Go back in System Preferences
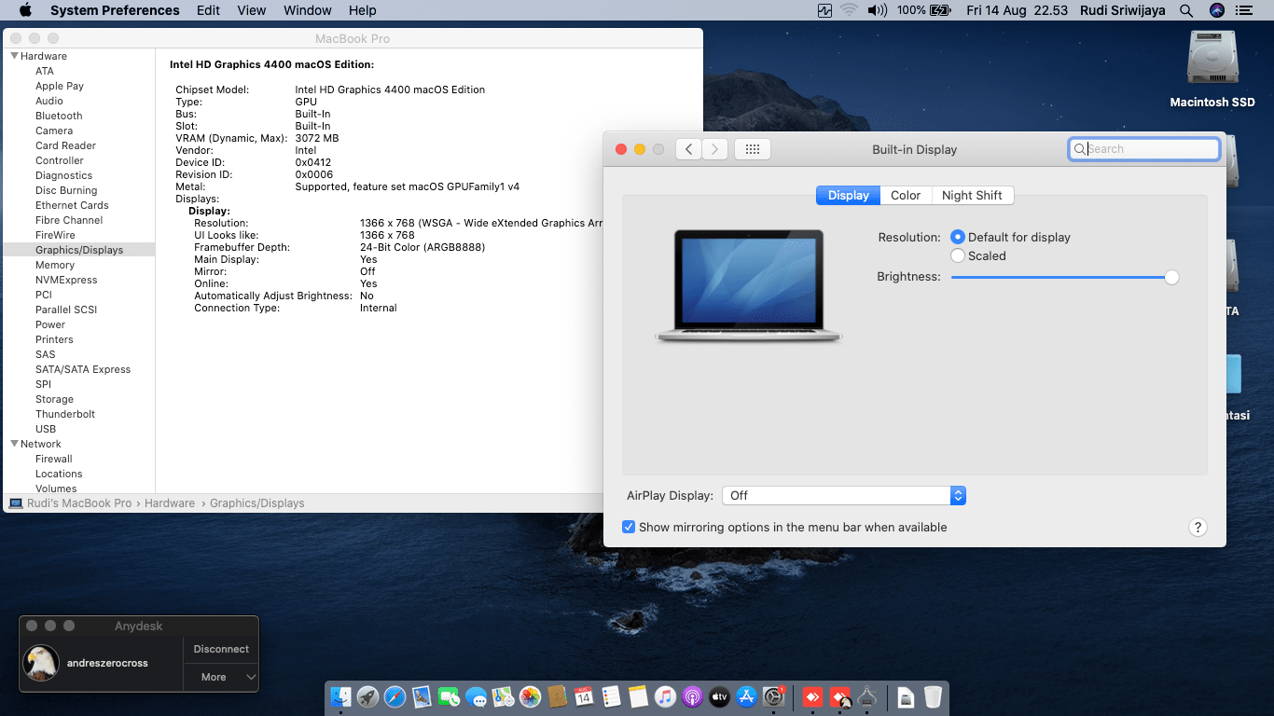Screen dimensions: 1274x716 click(688, 149)
